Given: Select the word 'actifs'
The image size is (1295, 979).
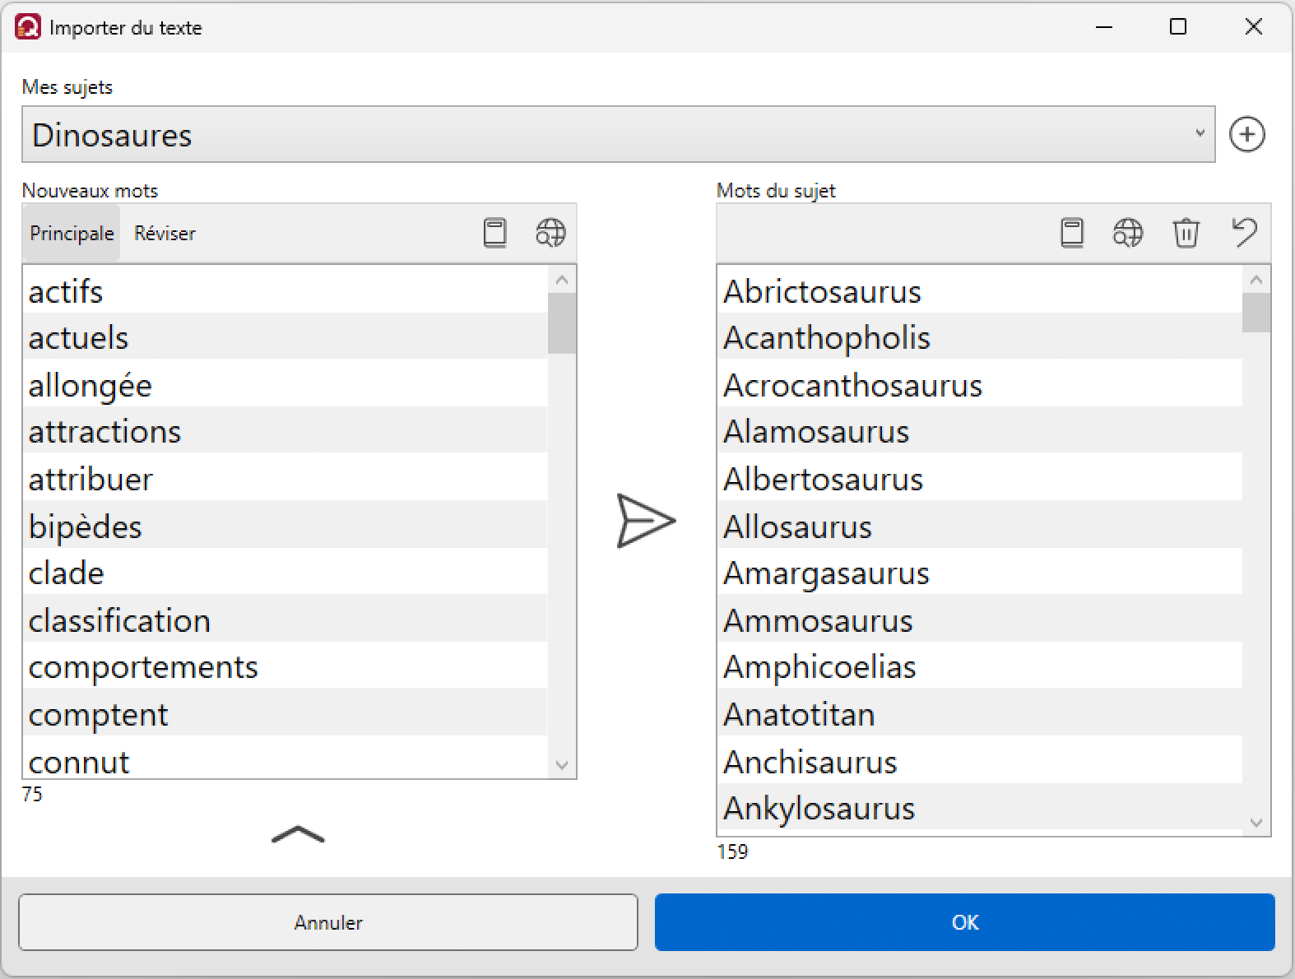Looking at the screenshot, I should [285, 291].
